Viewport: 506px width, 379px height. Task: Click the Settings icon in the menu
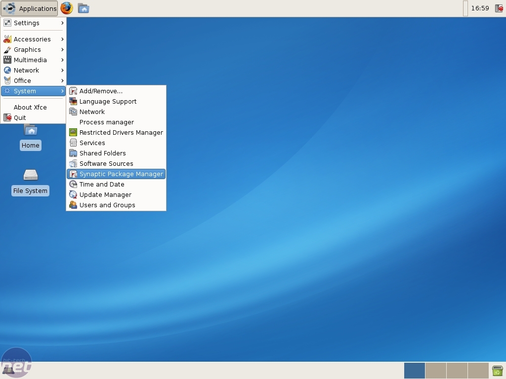pyautogui.click(x=7, y=23)
